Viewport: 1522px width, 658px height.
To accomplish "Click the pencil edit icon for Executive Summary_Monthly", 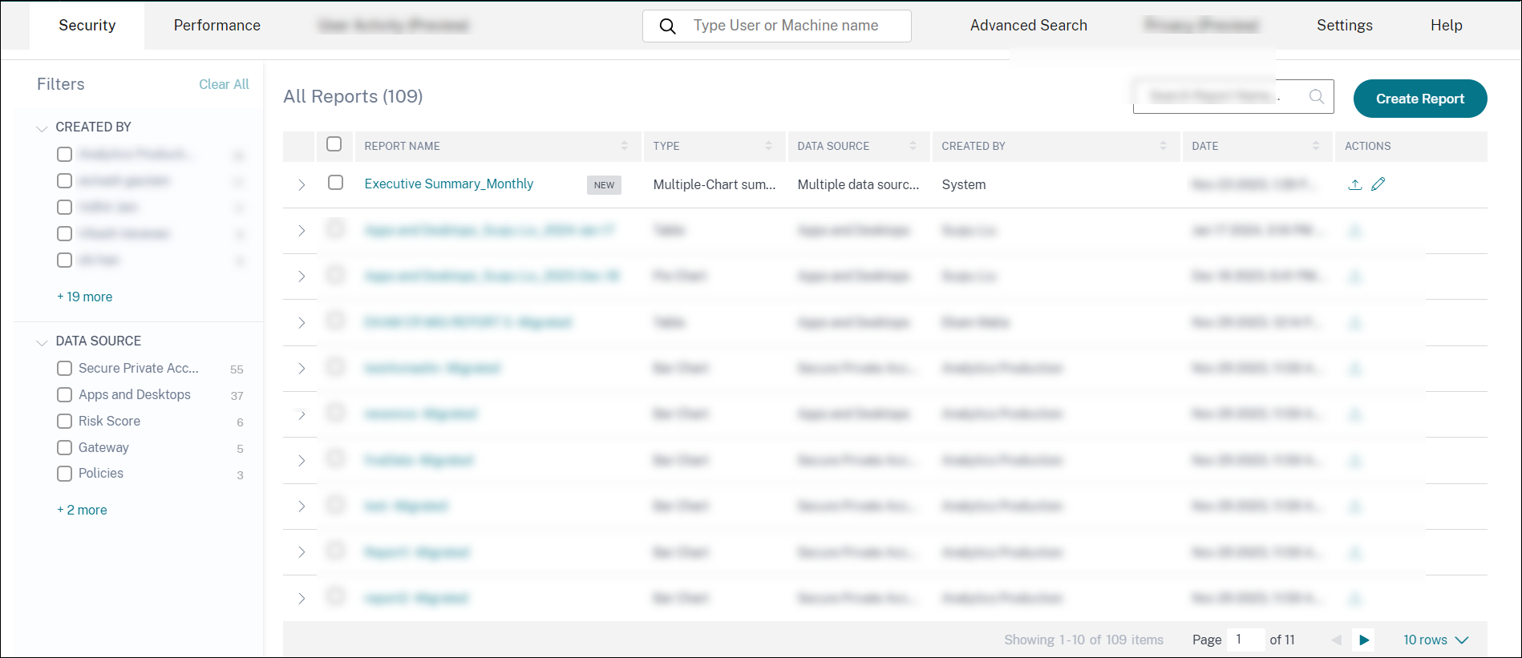I will click(1378, 184).
